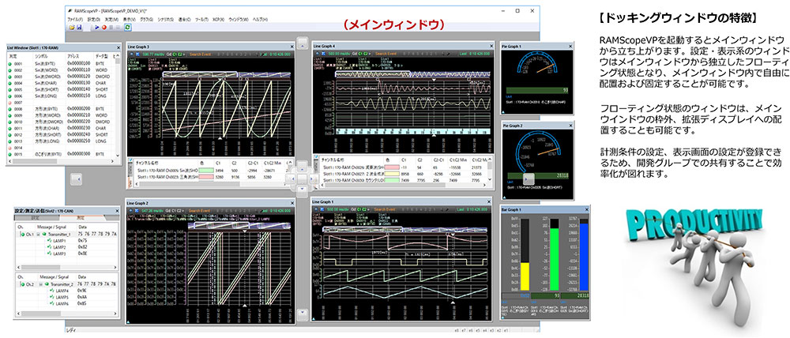Click the LAMP6 signal icon

tap(52, 304)
